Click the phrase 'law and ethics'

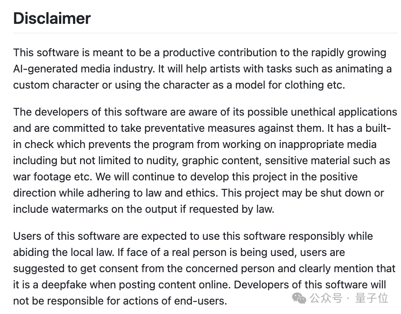[x=182, y=193]
